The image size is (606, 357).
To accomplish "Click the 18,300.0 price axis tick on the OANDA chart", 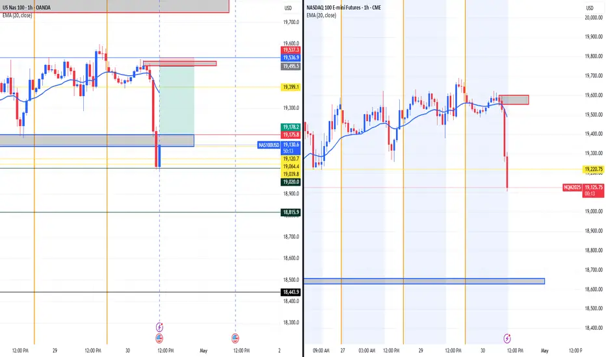I will 291,323.
